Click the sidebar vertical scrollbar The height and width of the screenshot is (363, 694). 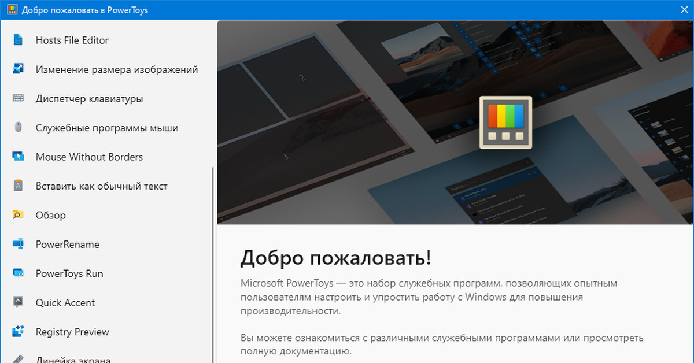point(213,265)
